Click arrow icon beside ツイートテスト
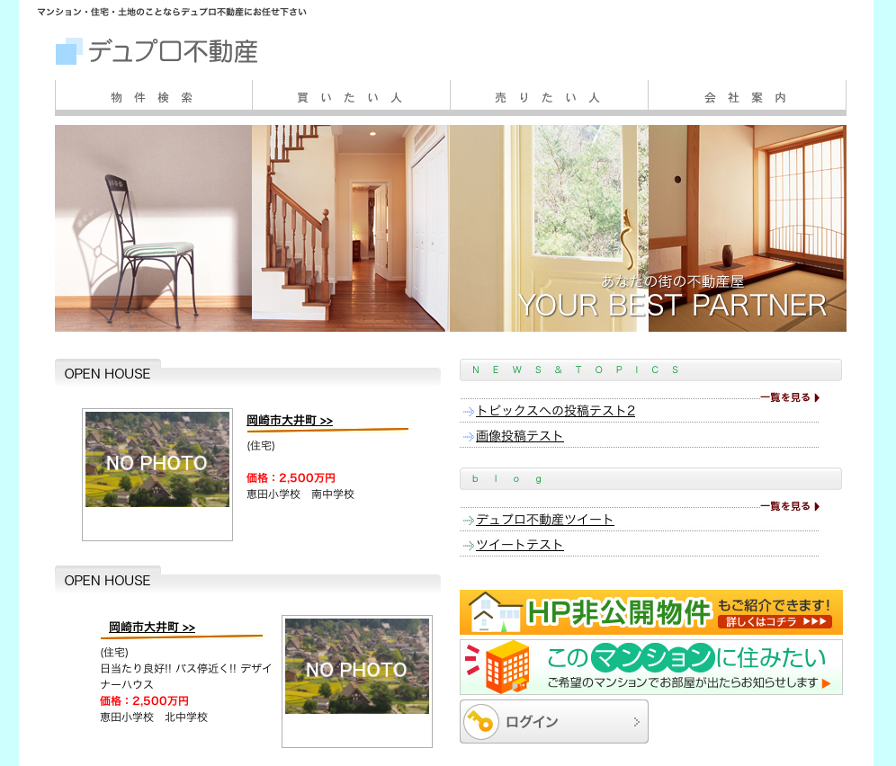 (468, 546)
